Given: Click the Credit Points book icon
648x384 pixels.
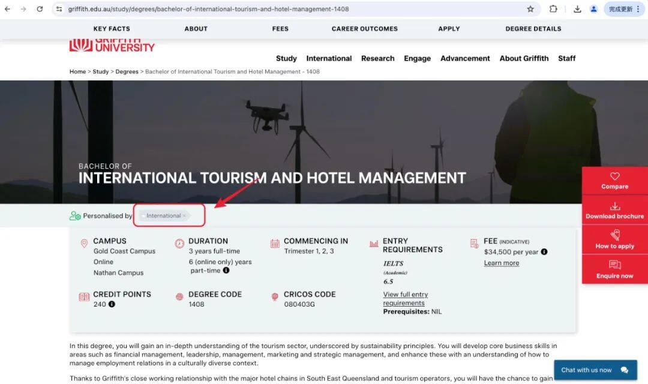Looking at the screenshot, I should coord(84,297).
